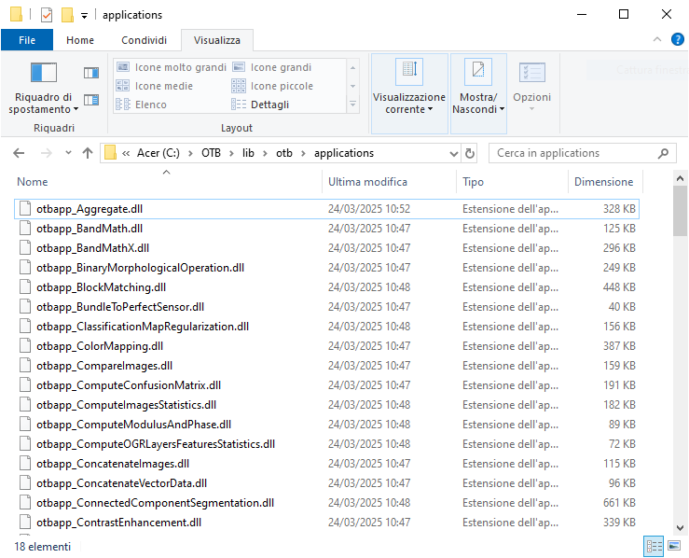Select the Visualizza tab
This screenshot has height=558, width=689.
pyautogui.click(x=217, y=40)
